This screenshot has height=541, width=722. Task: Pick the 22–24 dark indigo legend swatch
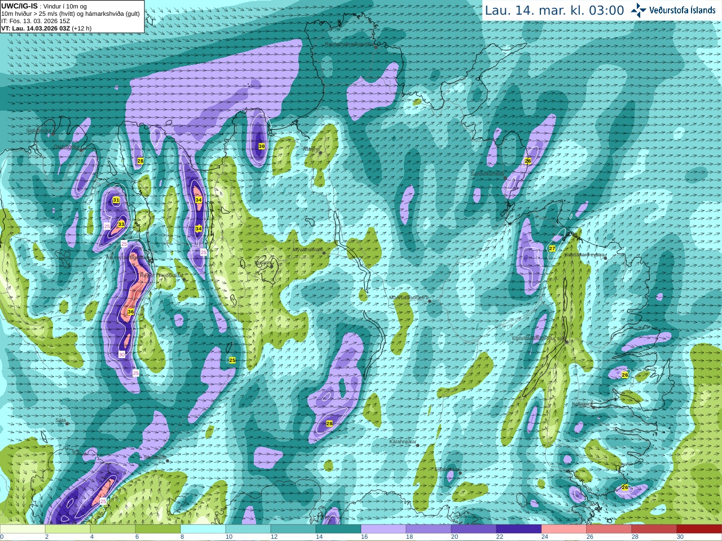[x=519, y=529]
